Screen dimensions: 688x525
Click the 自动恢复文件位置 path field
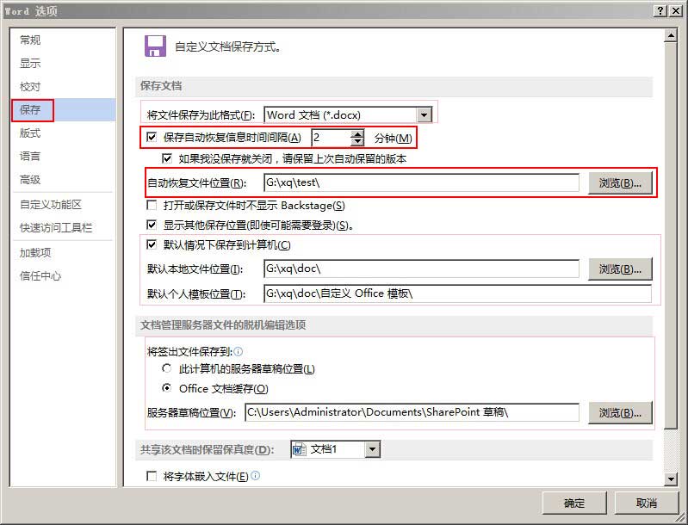421,182
